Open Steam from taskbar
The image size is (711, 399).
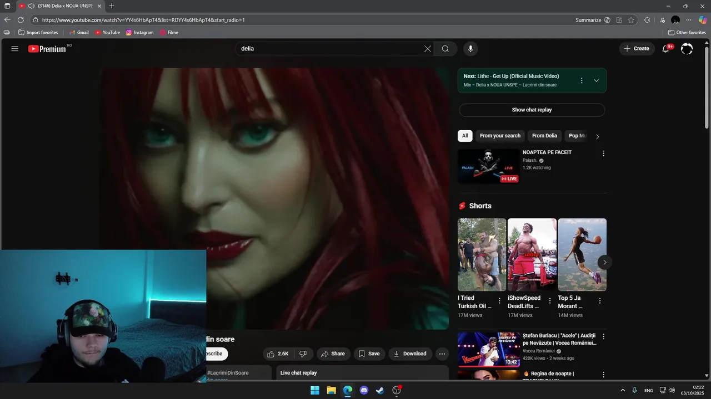tap(380, 390)
